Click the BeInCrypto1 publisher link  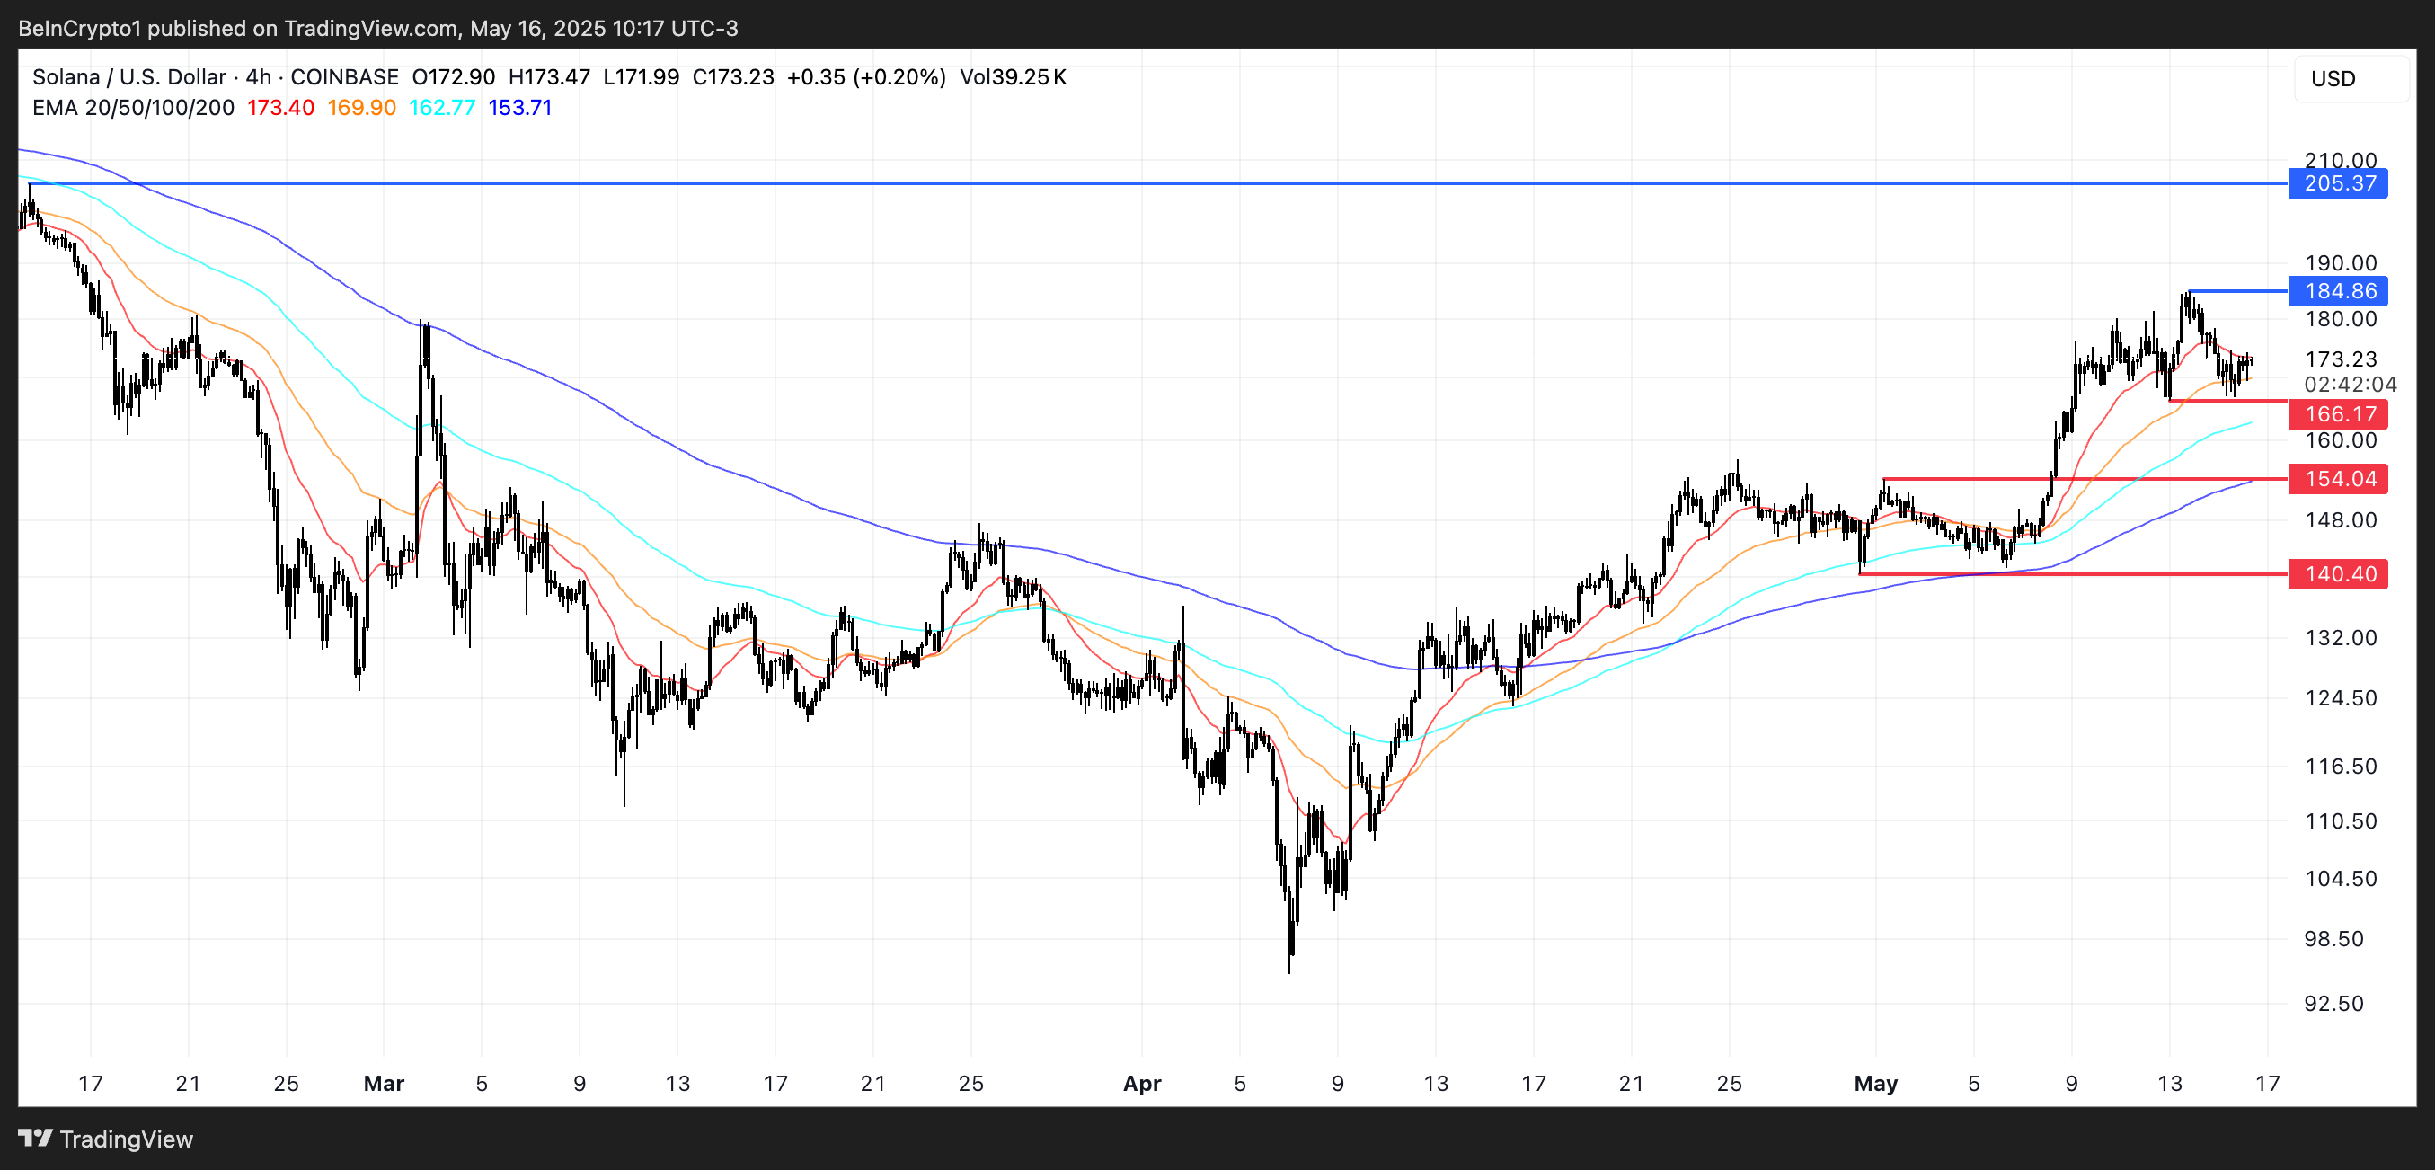pyautogui.click(x=80, y=29)
